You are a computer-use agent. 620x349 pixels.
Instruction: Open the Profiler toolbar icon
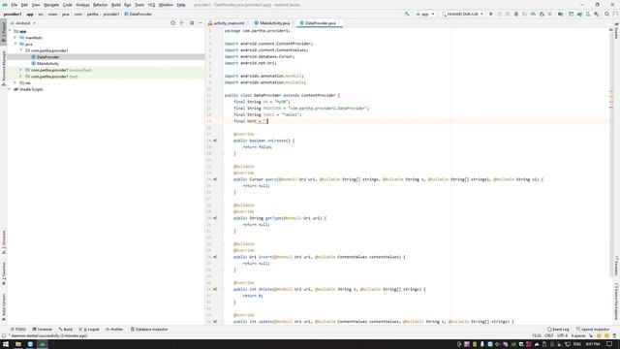tap(533, 14)
